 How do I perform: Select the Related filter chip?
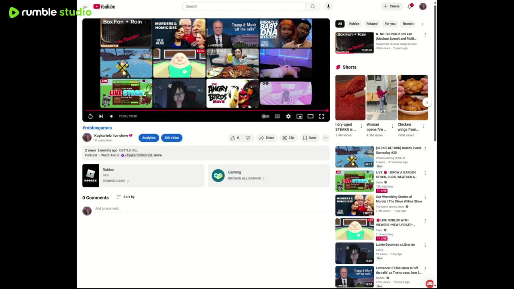[x=372, y=24]
